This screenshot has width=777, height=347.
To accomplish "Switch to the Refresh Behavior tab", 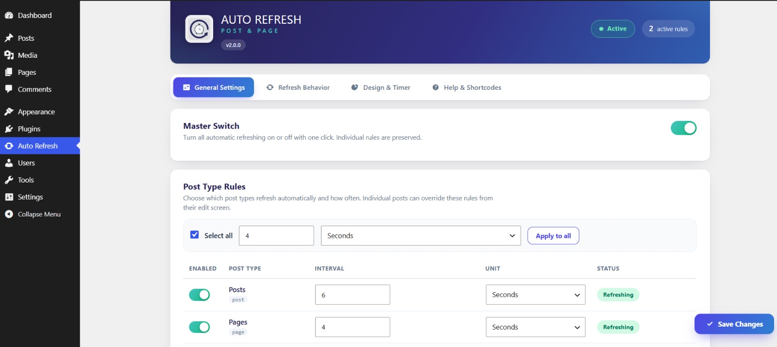I will [298, 87].
